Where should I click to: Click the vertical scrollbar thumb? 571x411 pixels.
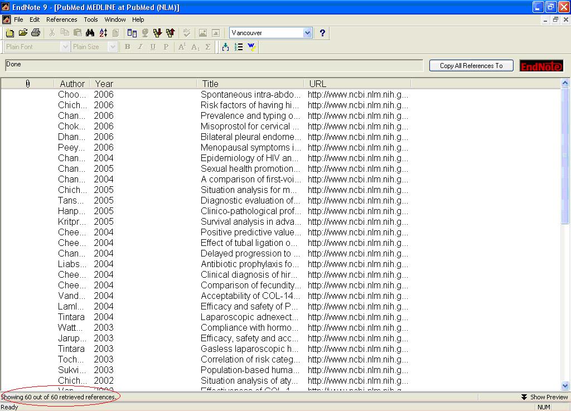click(565, 156)
